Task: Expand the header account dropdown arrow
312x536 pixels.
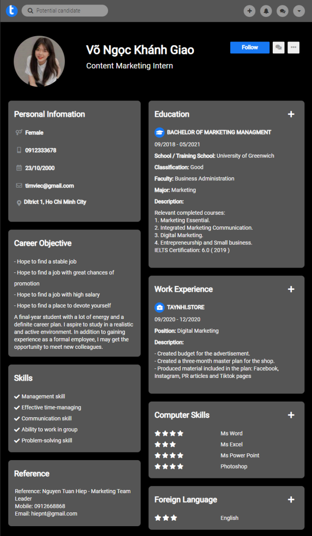Action: [299, 11]
